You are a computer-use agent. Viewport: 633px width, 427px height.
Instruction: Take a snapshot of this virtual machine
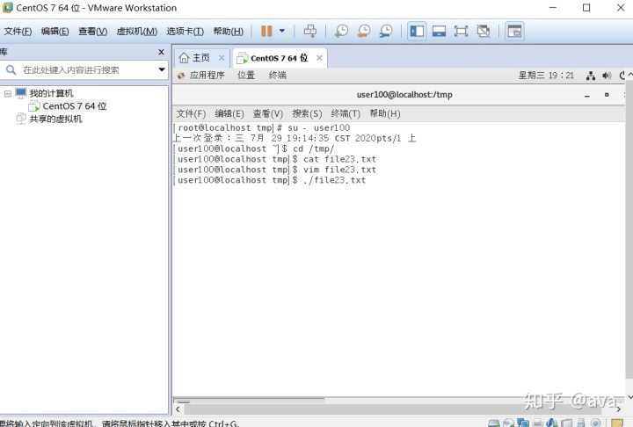pos(341,31)
